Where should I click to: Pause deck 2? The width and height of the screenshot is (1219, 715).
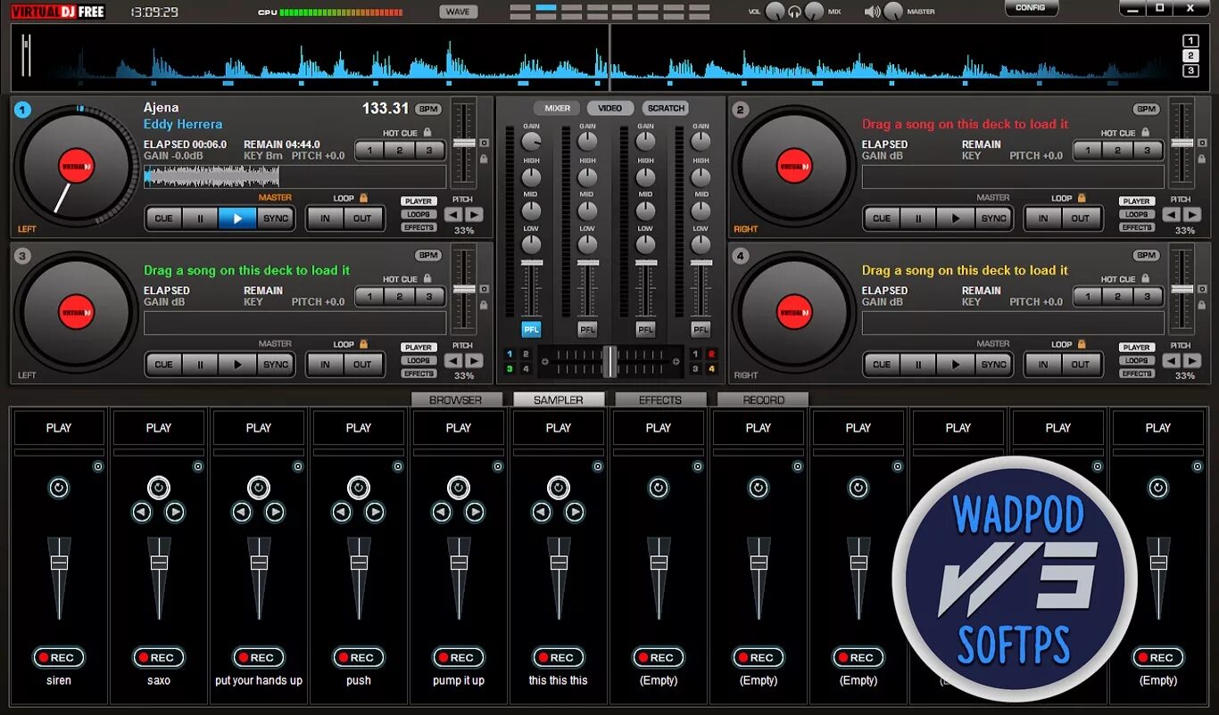point(918,218)
